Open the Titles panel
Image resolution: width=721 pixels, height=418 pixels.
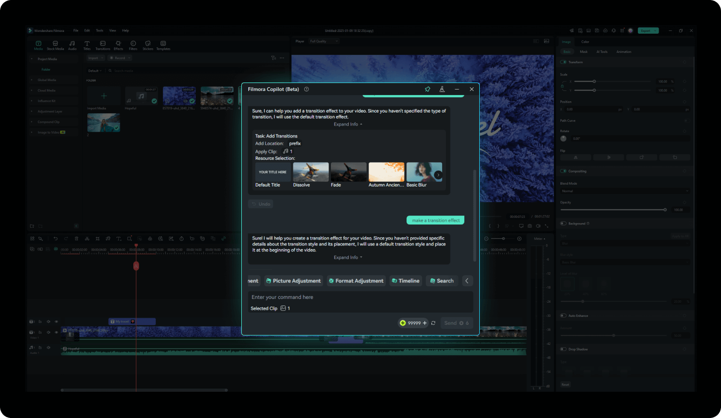click(87, 45)
